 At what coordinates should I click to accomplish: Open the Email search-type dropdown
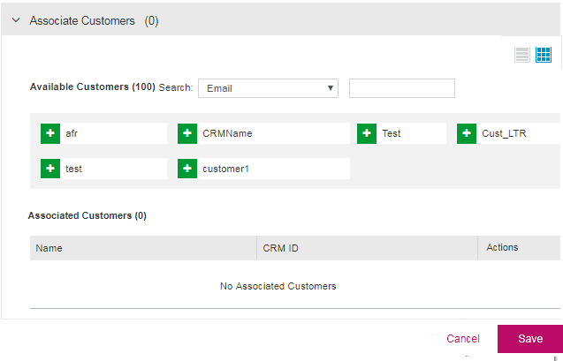click(x=268, y=88)
